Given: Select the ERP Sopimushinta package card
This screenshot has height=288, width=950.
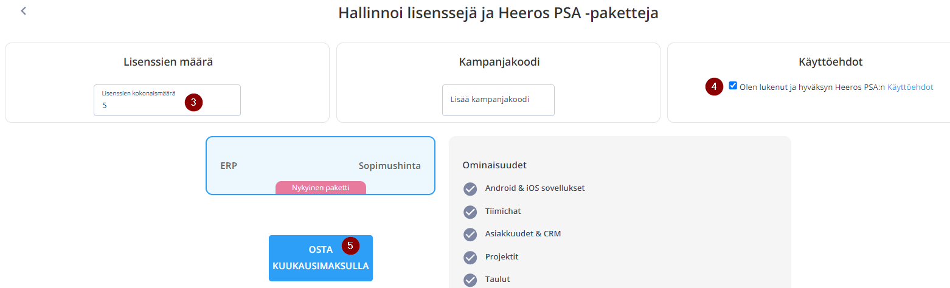Looking at the screenshot, I should click(x=321, y=166).
